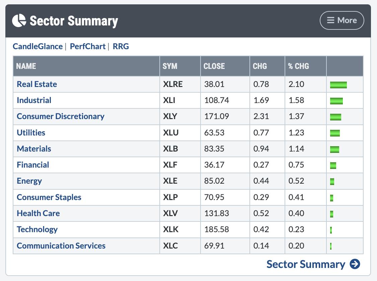Click the green bar in Real Estate row
This screenshot has width=377, height=281.
pyautogui.click(x=338, y=85)
